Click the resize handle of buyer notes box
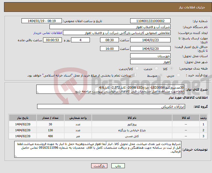The image size is (212, 173). pos(16,156)
